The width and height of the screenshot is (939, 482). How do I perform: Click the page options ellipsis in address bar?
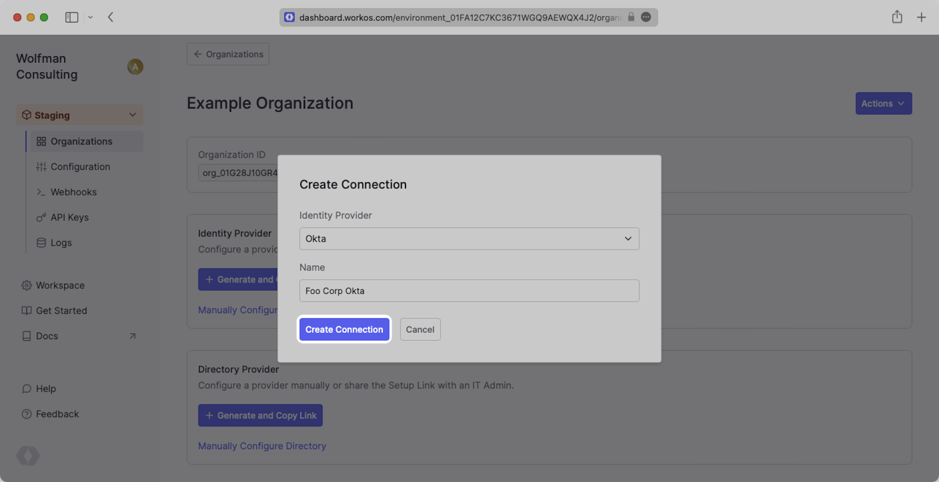646,17
